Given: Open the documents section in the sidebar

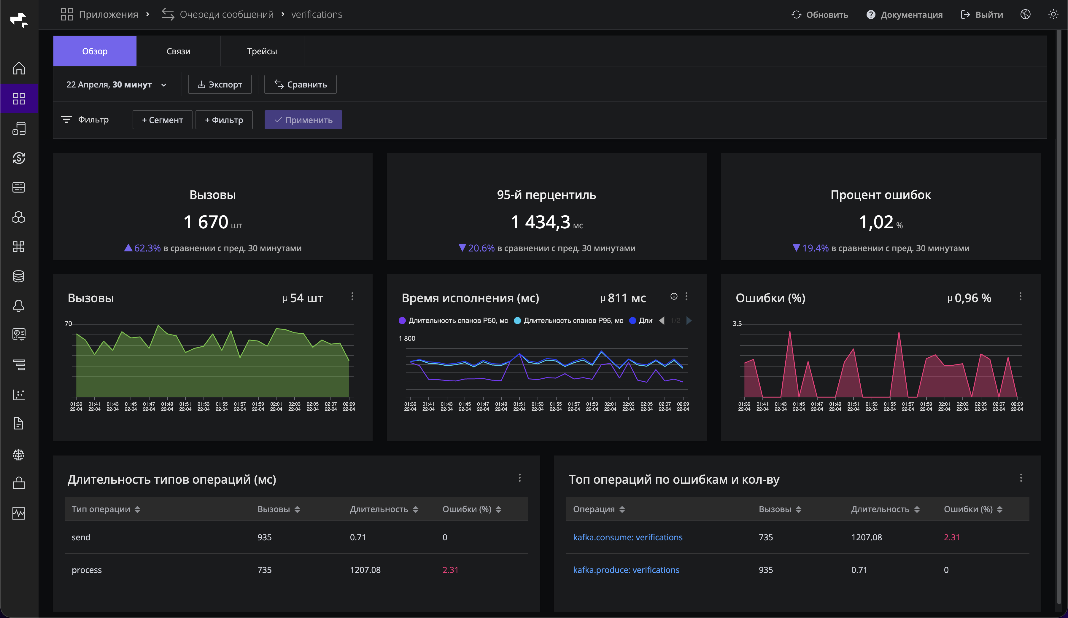Looking at the screenshot, I should coord(19,423).
